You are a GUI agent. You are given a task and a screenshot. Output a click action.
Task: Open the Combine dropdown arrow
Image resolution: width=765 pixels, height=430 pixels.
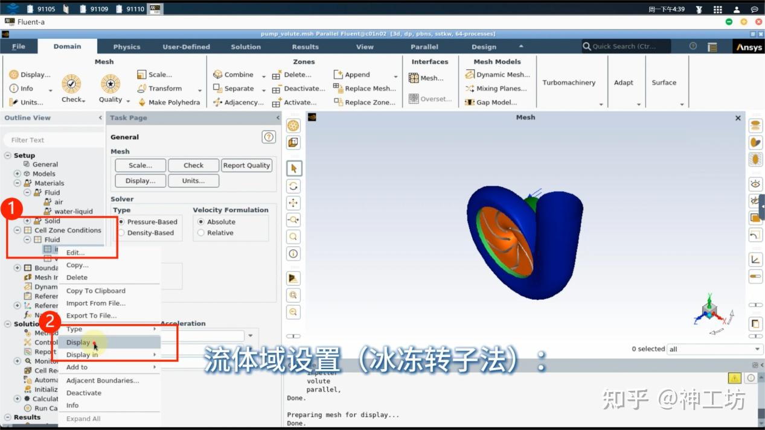[x=263, y=76]
